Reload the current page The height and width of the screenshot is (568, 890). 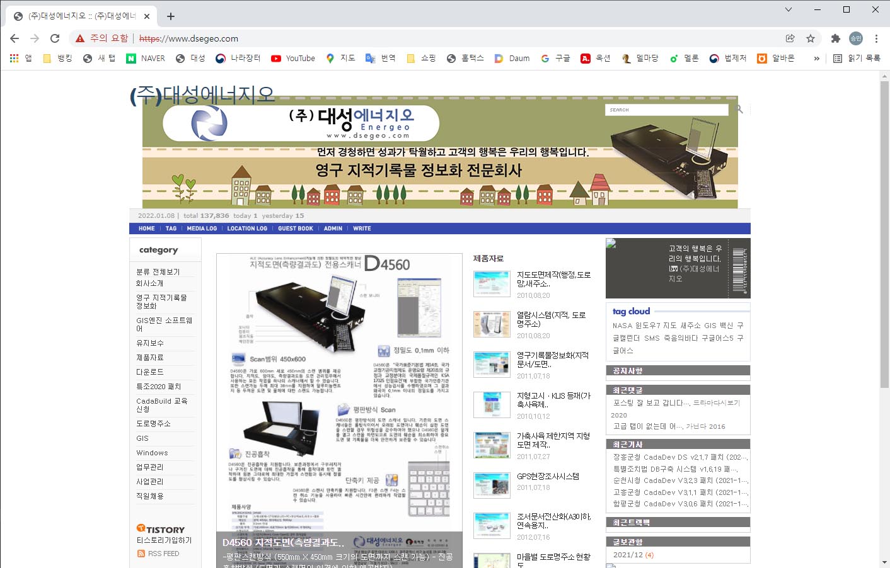pos(55,38)
